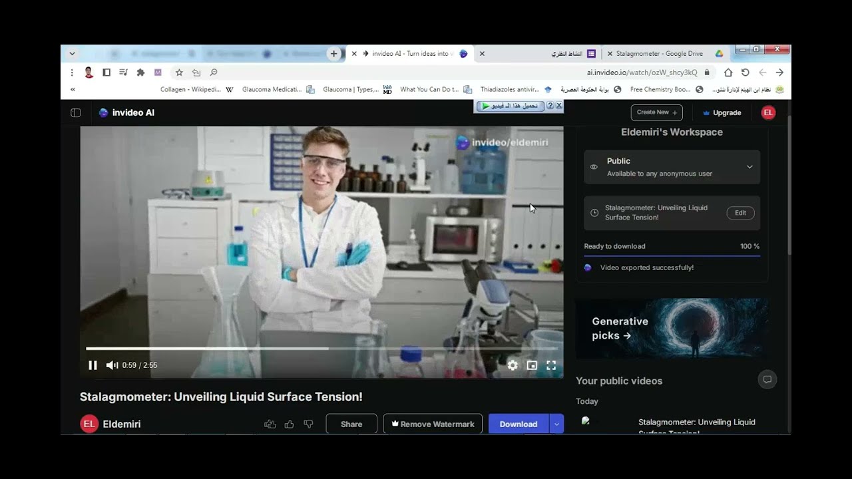Show more bookmarks via the chevron

coord(73,89)
